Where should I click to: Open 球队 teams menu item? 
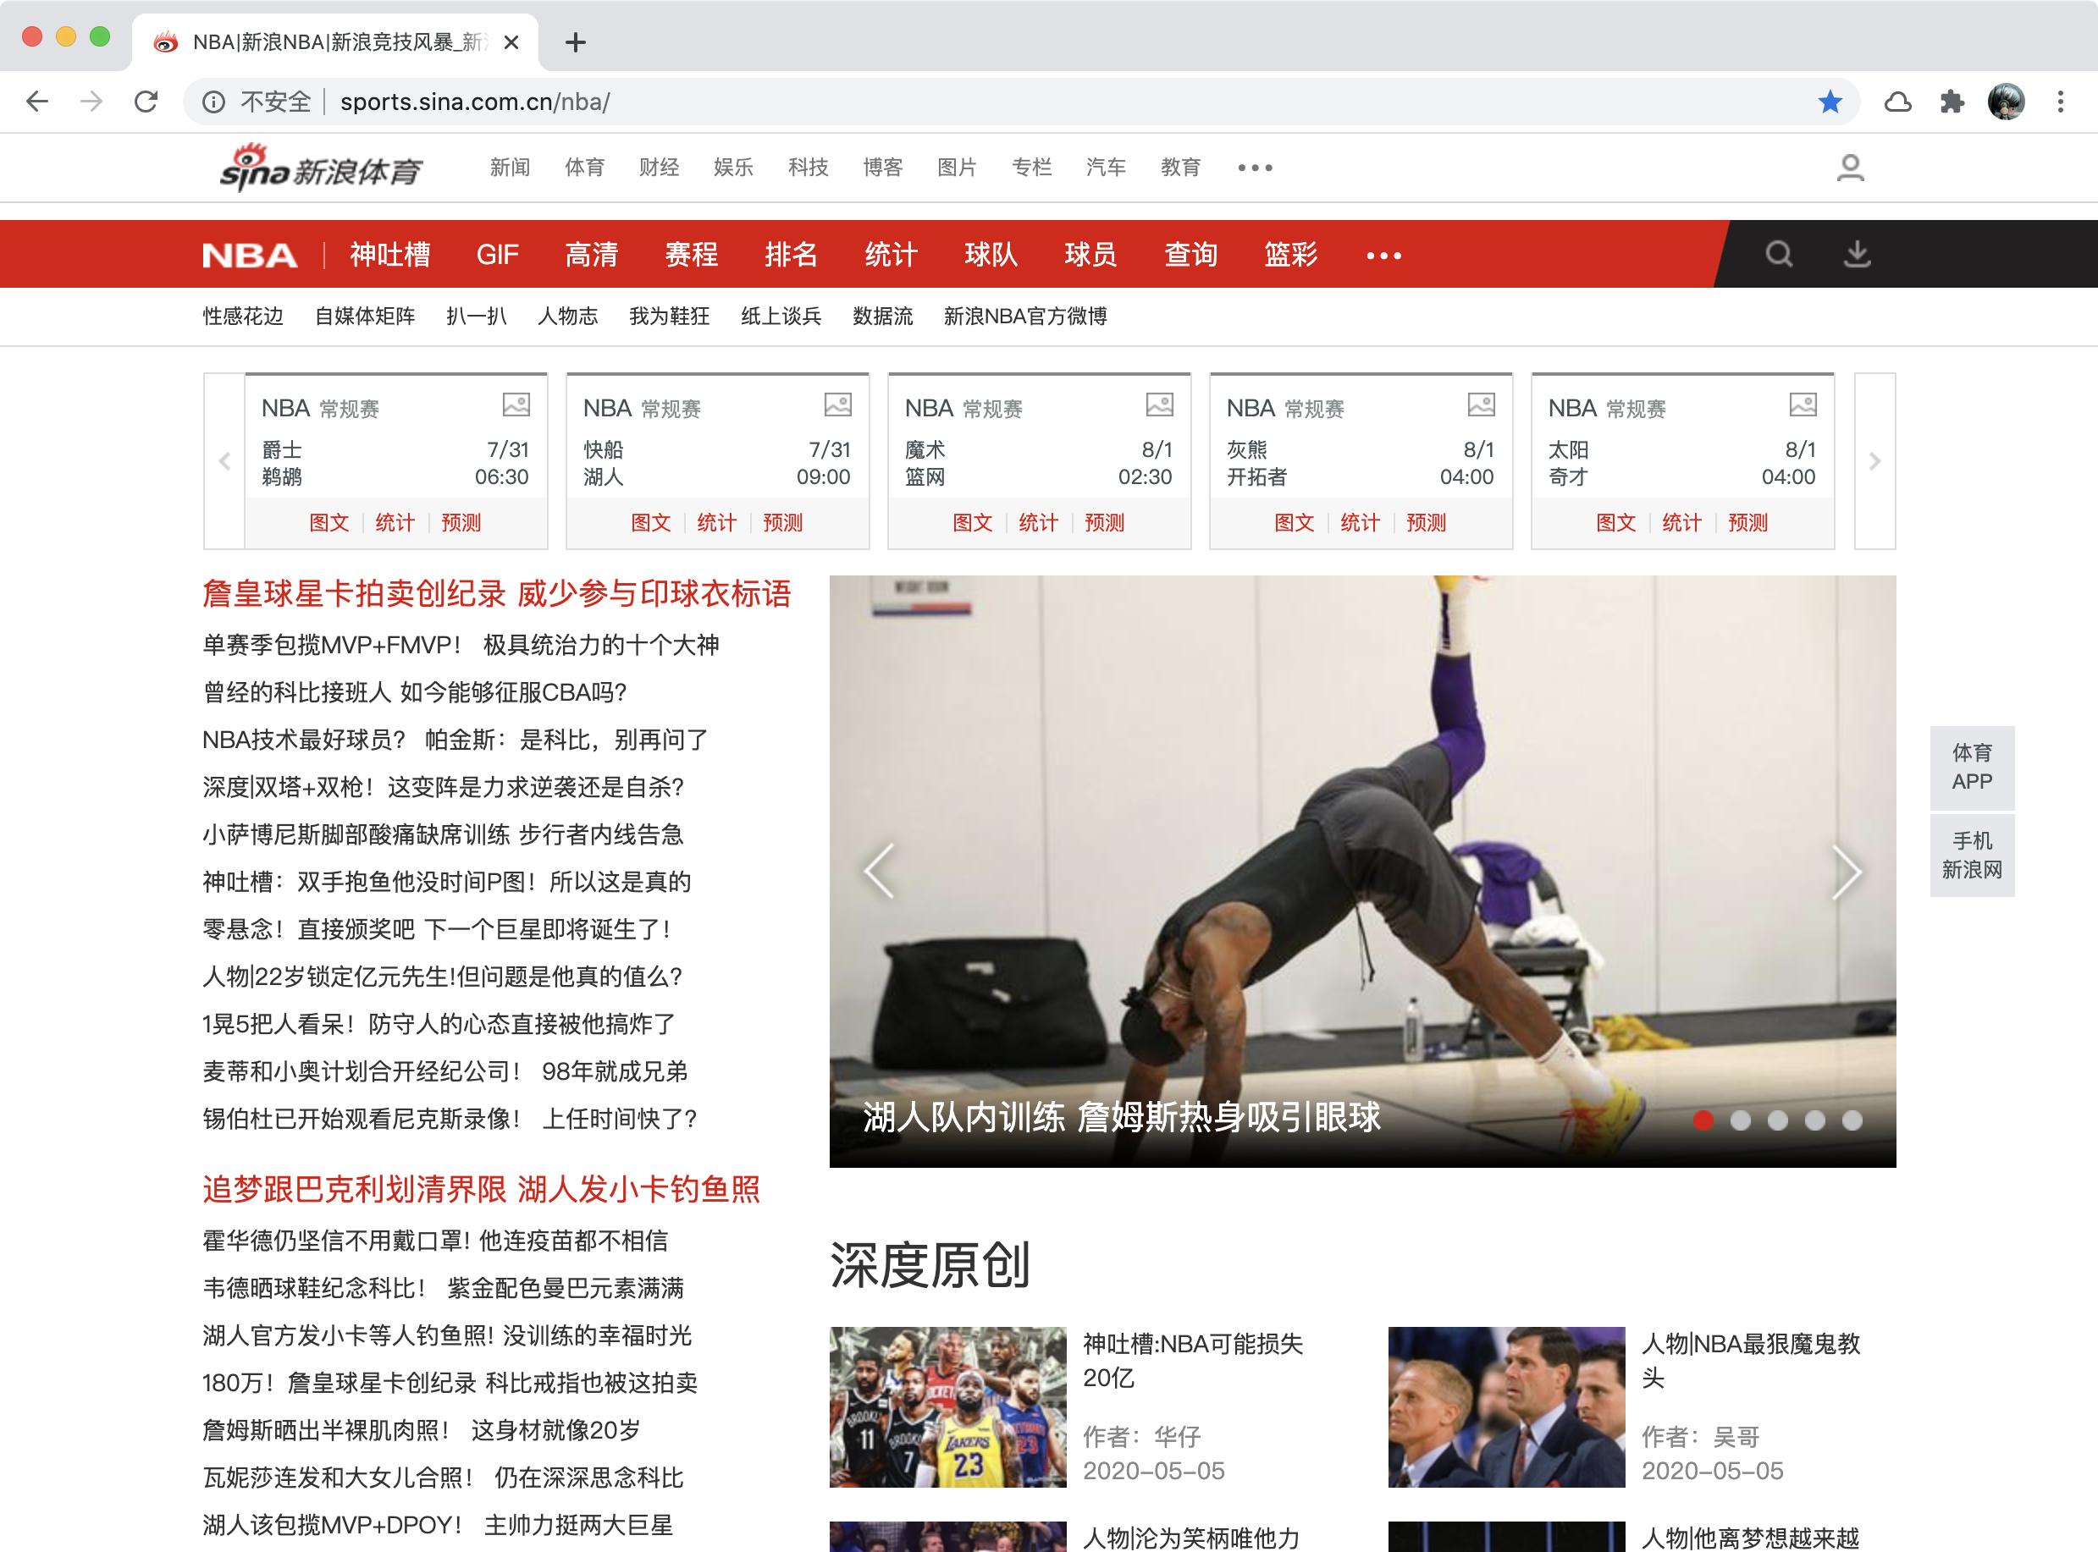(x=991, y=255)
